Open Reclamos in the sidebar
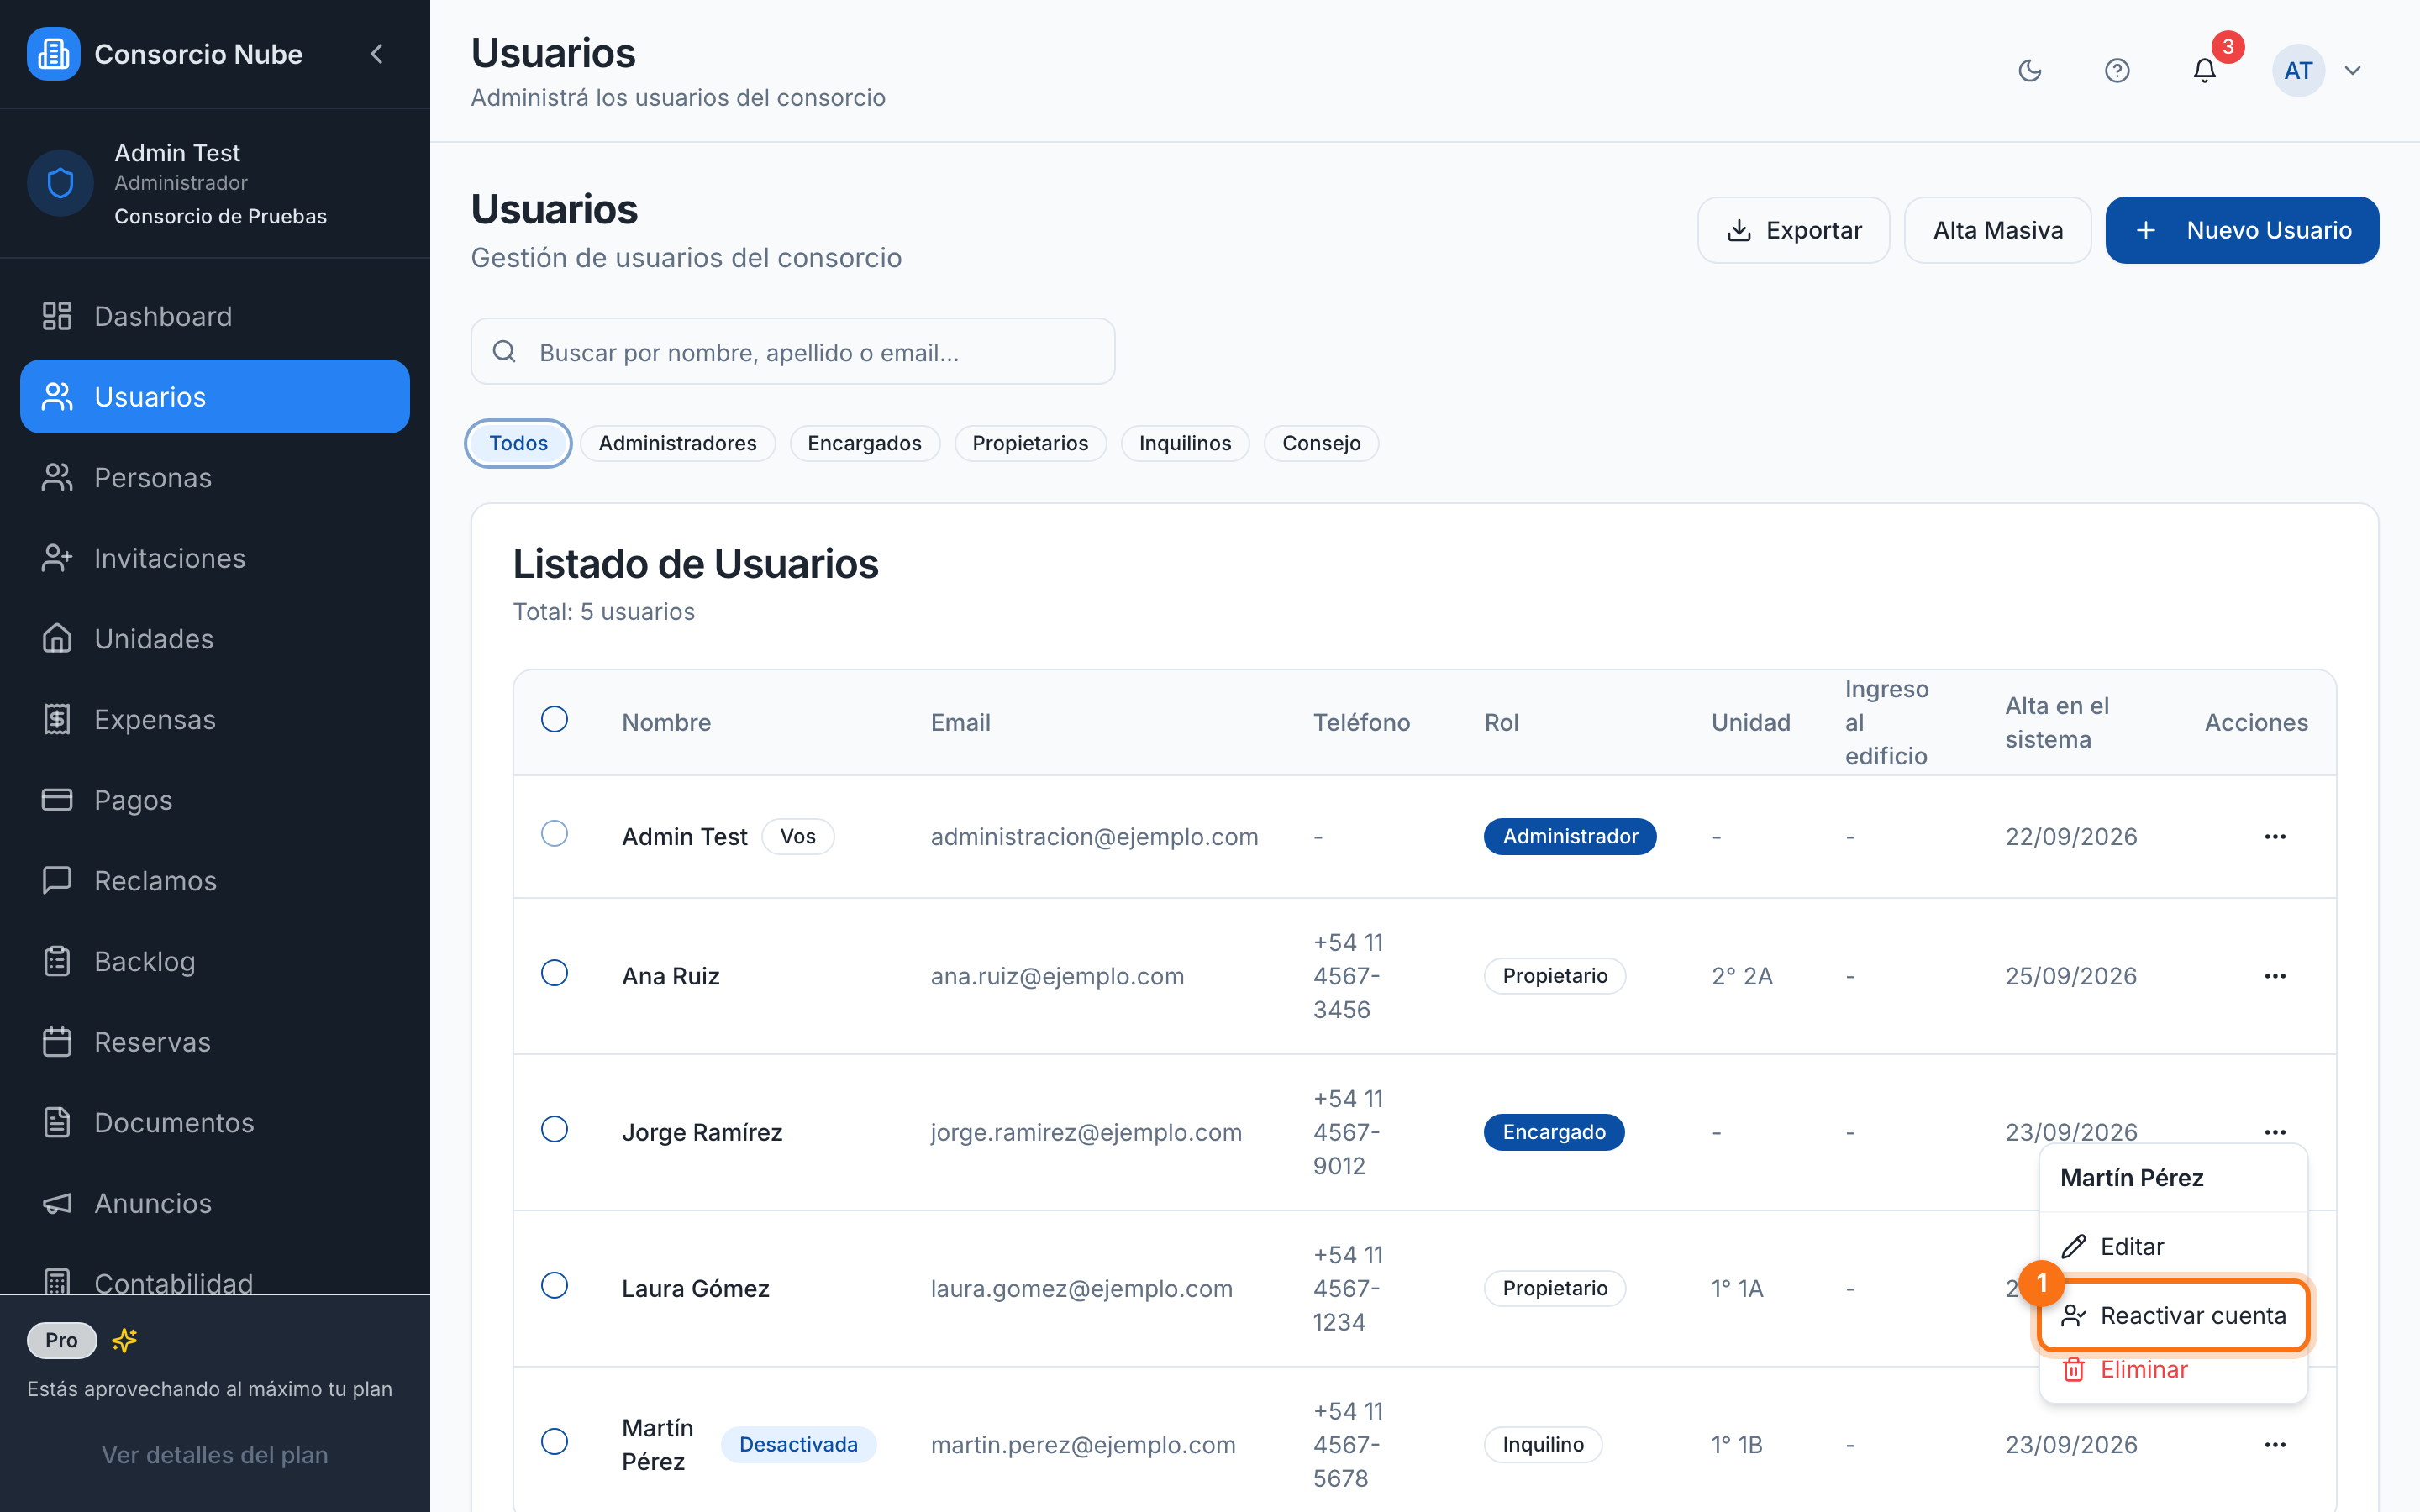Viewport: 2420px width, 1512px height. click(x=215, y=881)
